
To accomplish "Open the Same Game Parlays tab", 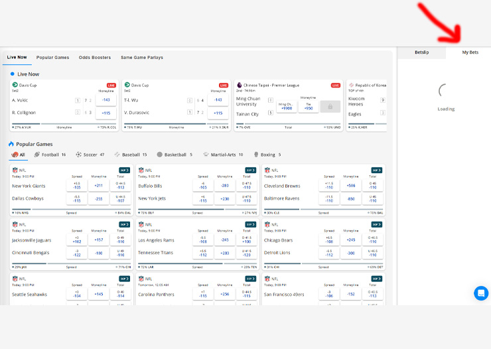I will coord(142,58).
